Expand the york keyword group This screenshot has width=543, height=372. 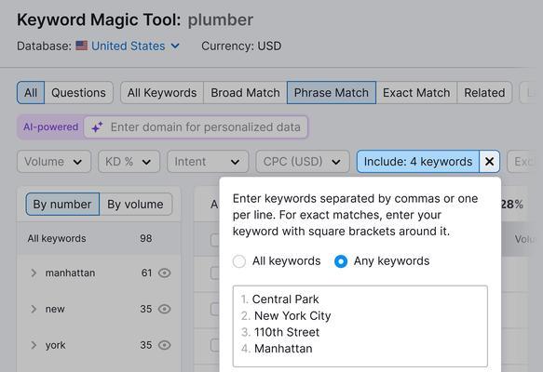point(34,345)
